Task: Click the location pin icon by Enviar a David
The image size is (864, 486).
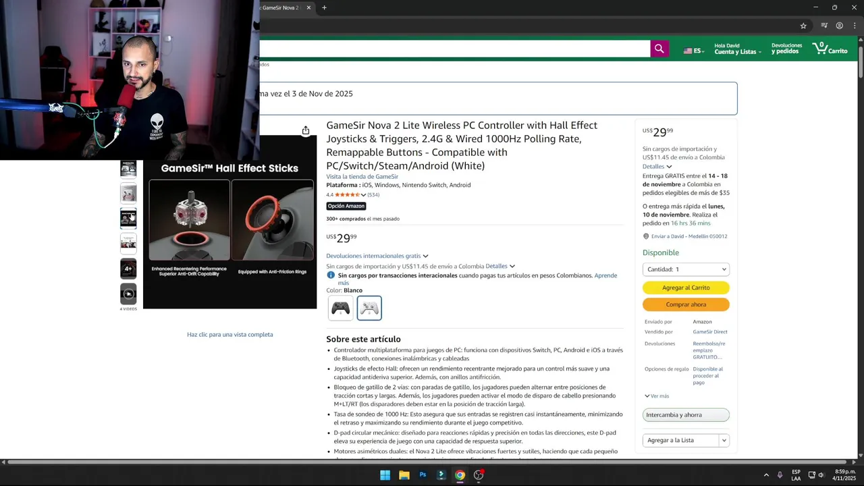Action: [646, 236]
